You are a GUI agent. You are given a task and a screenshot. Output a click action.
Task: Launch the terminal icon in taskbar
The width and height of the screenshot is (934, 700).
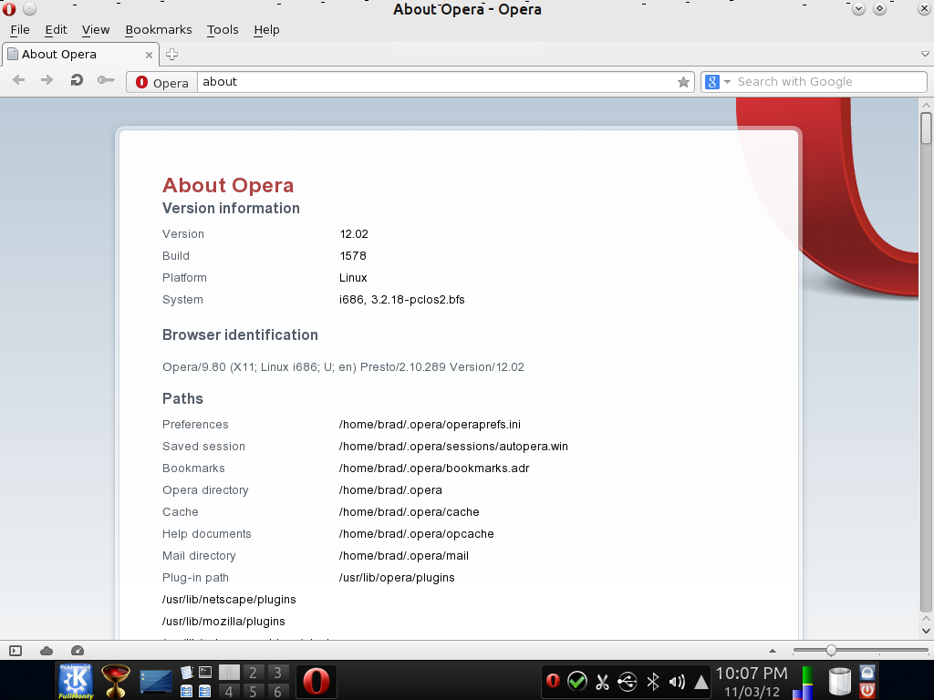click(205, 673)
